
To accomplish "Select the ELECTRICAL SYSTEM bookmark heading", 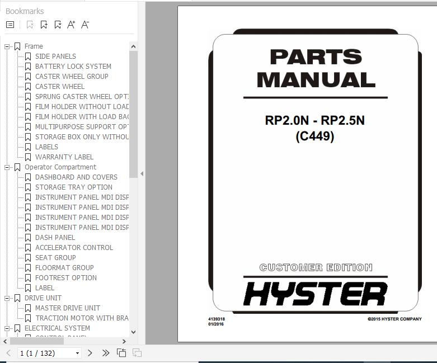I will point(57,328).
